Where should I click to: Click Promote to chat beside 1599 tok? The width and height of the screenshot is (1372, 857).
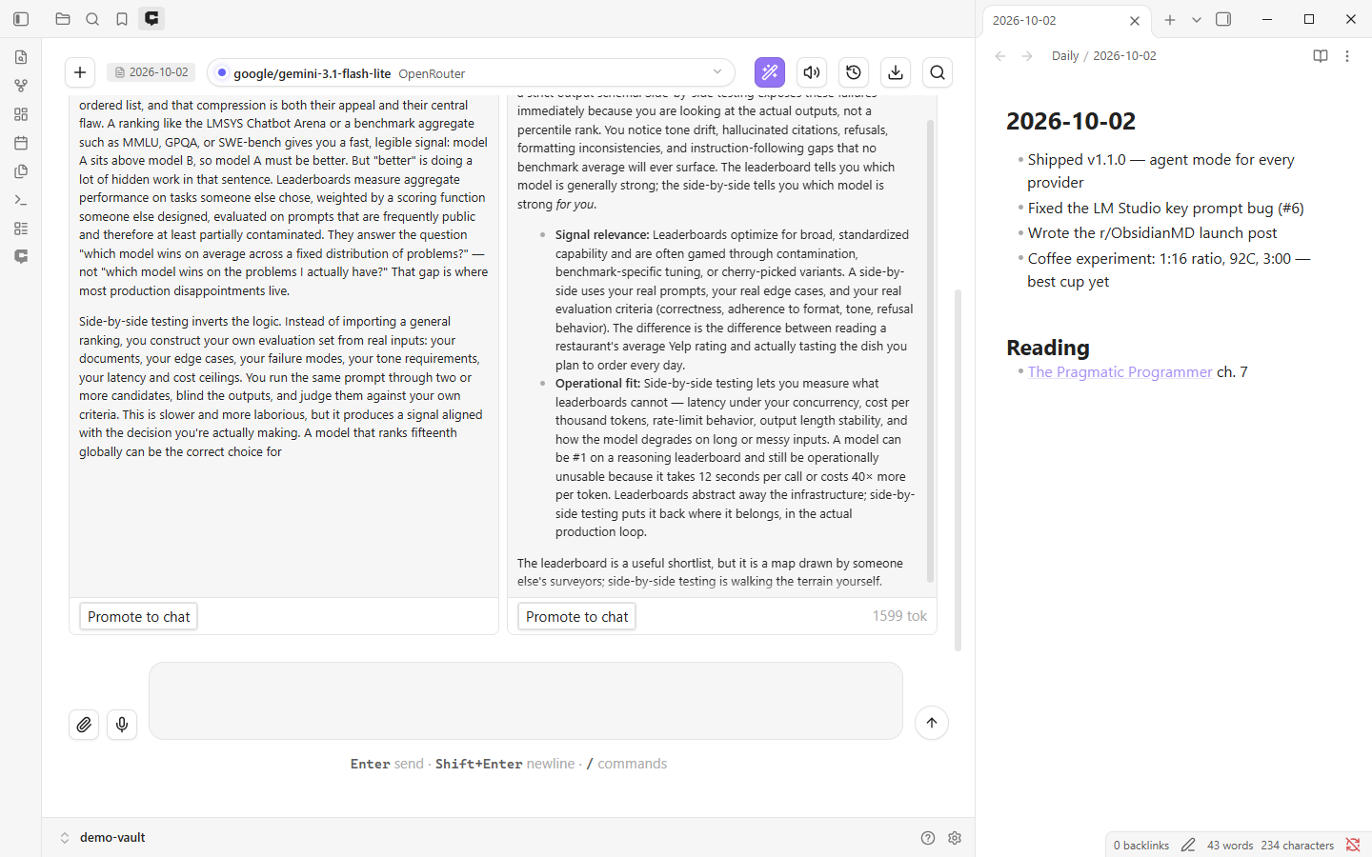pyautogui.click(x=576, y=617)
